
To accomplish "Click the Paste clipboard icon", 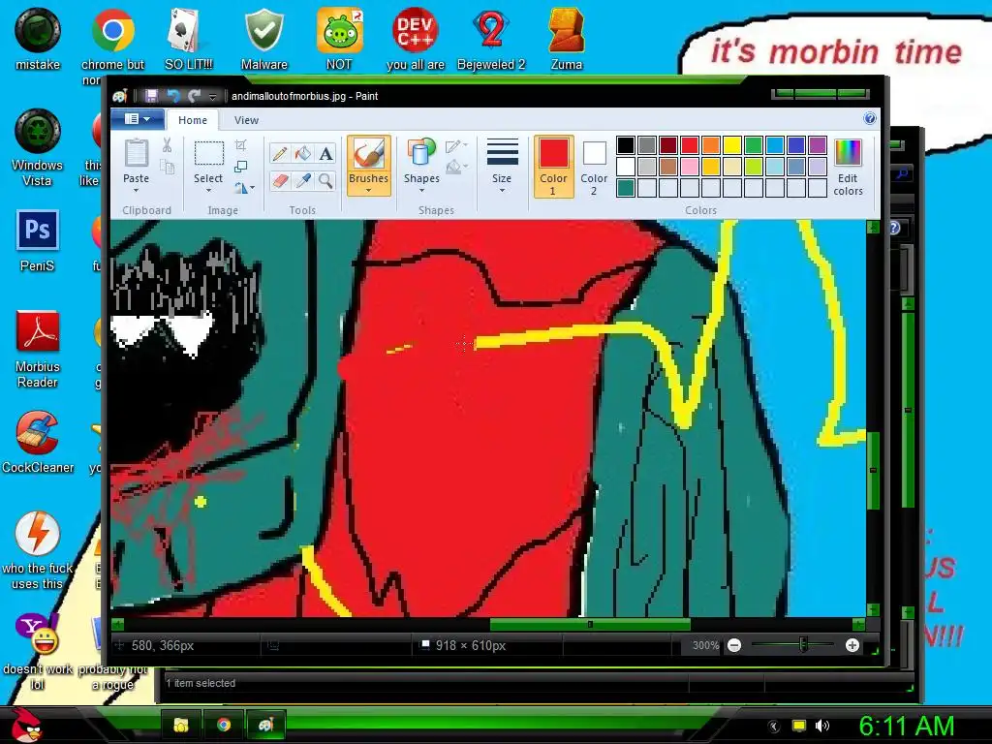I will pyautogui.click(x=136, y=154).
